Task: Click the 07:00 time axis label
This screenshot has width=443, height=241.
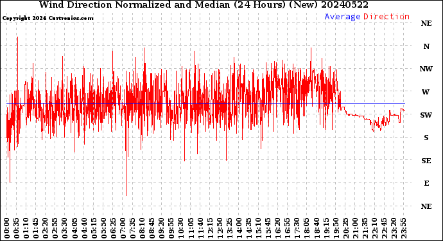Action: pos(123,228)
